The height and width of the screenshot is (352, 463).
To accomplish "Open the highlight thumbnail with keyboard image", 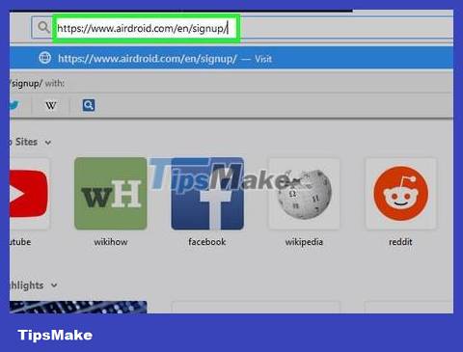I will [78, 307].
